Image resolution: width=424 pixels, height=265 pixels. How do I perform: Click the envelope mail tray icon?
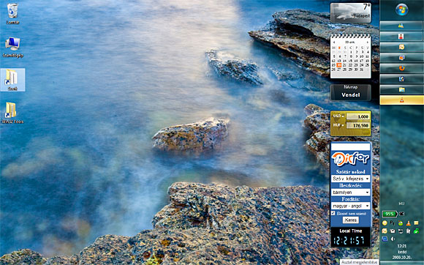tap(393, 231)
